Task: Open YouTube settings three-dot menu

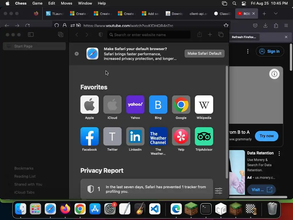Action: point(248,51)
